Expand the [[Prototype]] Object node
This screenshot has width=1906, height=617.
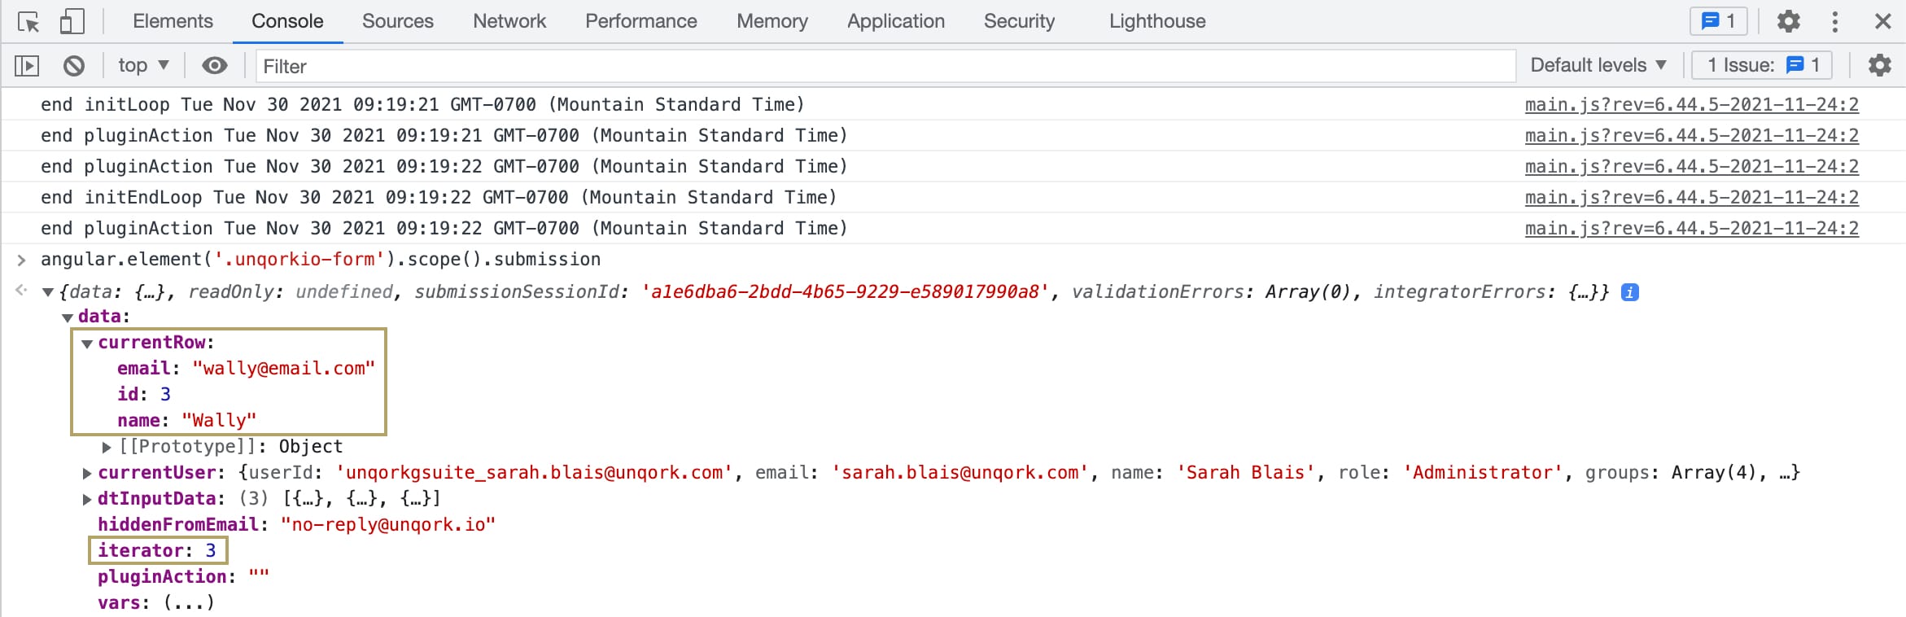click(107, 447)
